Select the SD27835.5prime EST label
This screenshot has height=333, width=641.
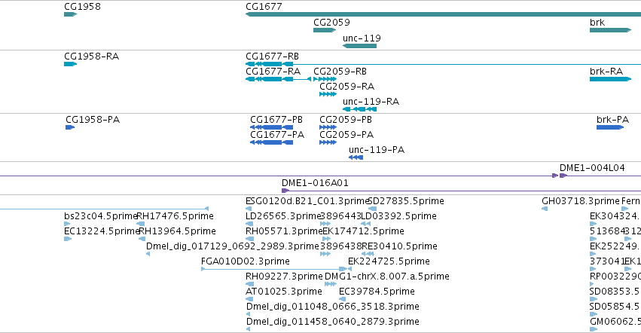pyautogui.click(x=406, y=201)
